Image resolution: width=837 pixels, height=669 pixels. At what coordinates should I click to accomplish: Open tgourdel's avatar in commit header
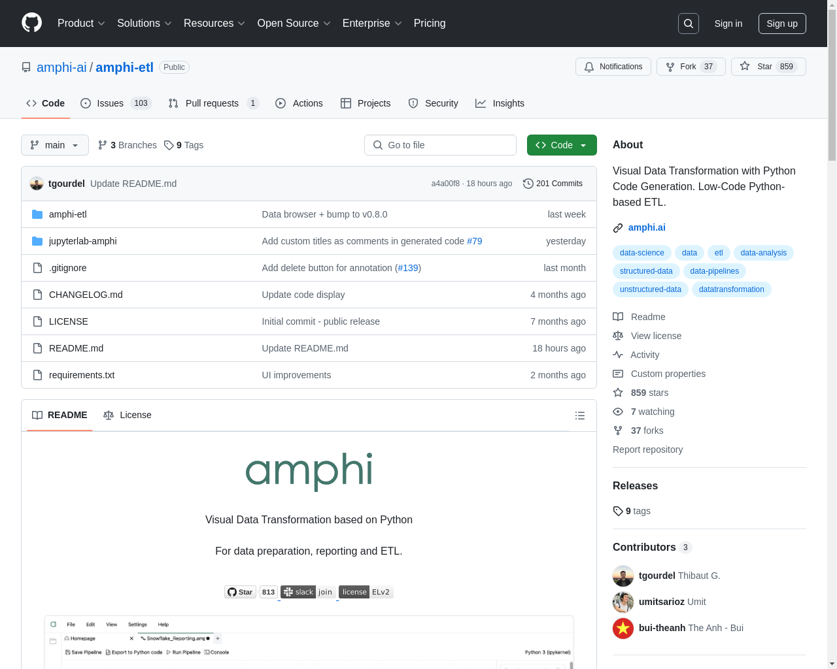point(37,184)
